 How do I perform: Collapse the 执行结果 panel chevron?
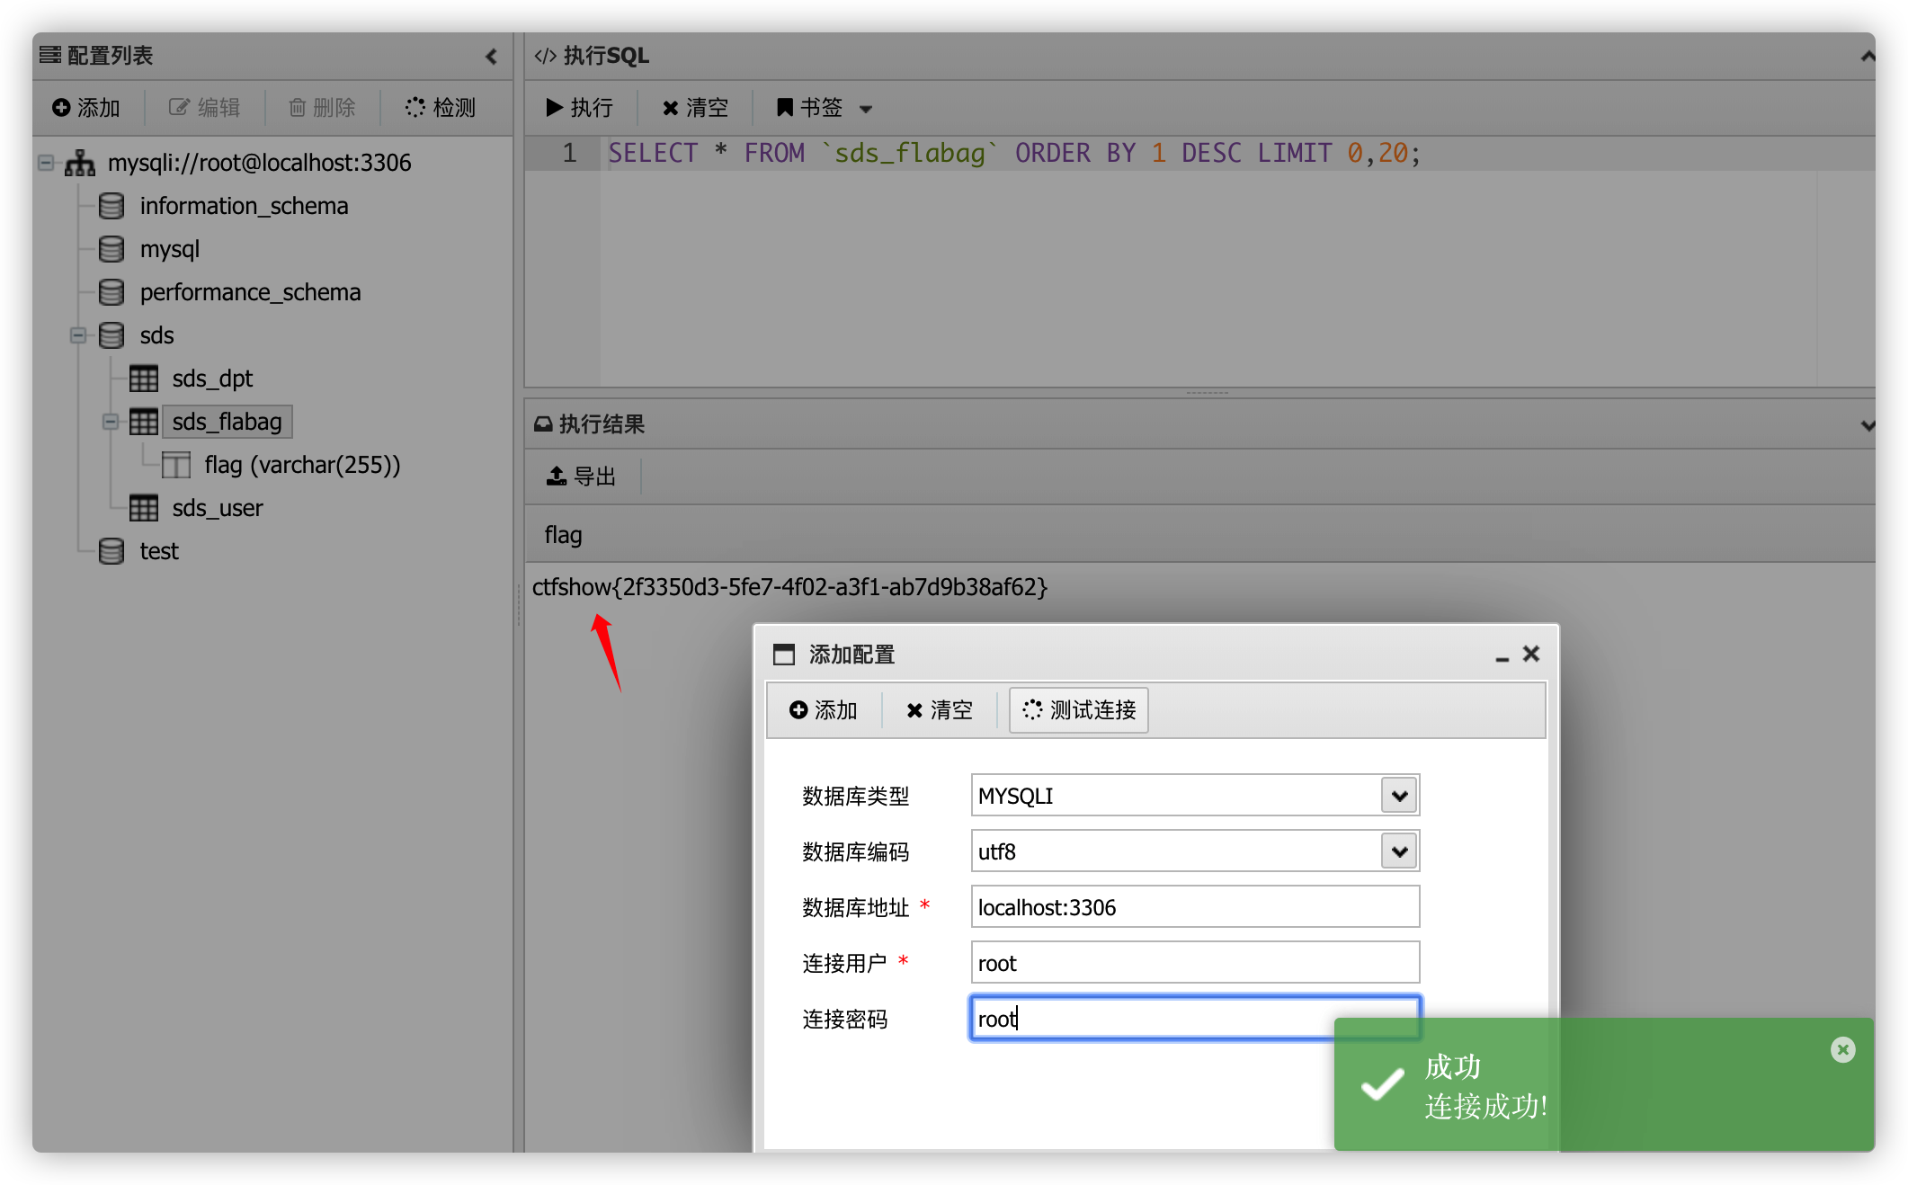click(x=1867, y=425)
